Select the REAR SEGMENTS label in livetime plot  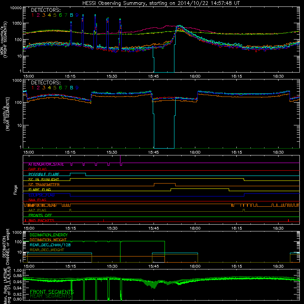tap(51, 296)
